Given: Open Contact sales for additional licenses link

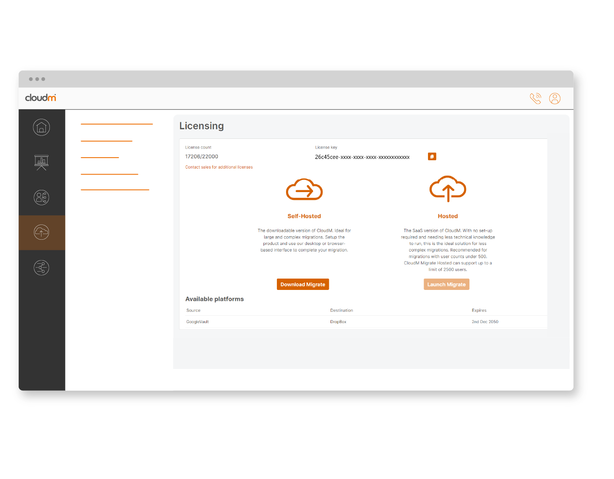Looking at the screenshot, I should pos(219,167).
